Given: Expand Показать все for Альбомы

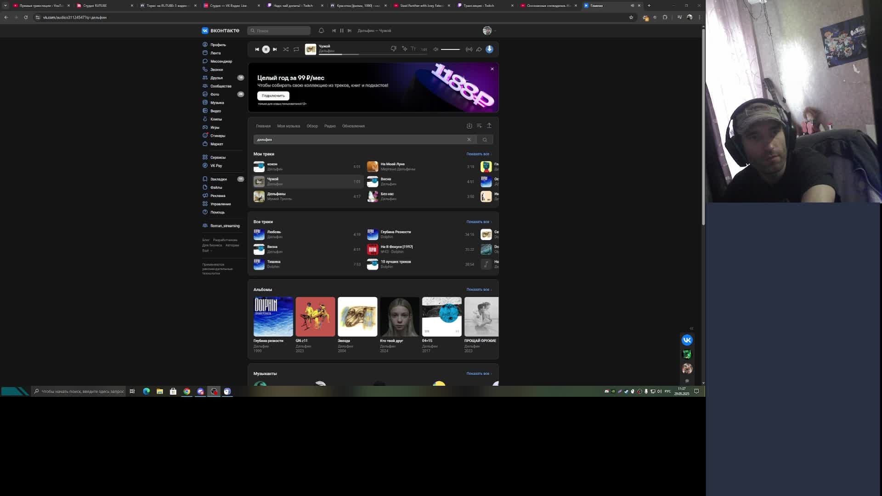Looking at the screenshot, I should (478, 289).
